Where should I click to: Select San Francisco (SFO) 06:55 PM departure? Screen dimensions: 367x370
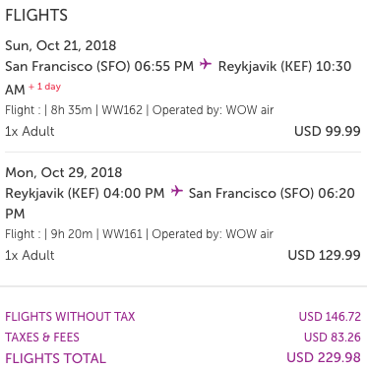coord(99,66)
